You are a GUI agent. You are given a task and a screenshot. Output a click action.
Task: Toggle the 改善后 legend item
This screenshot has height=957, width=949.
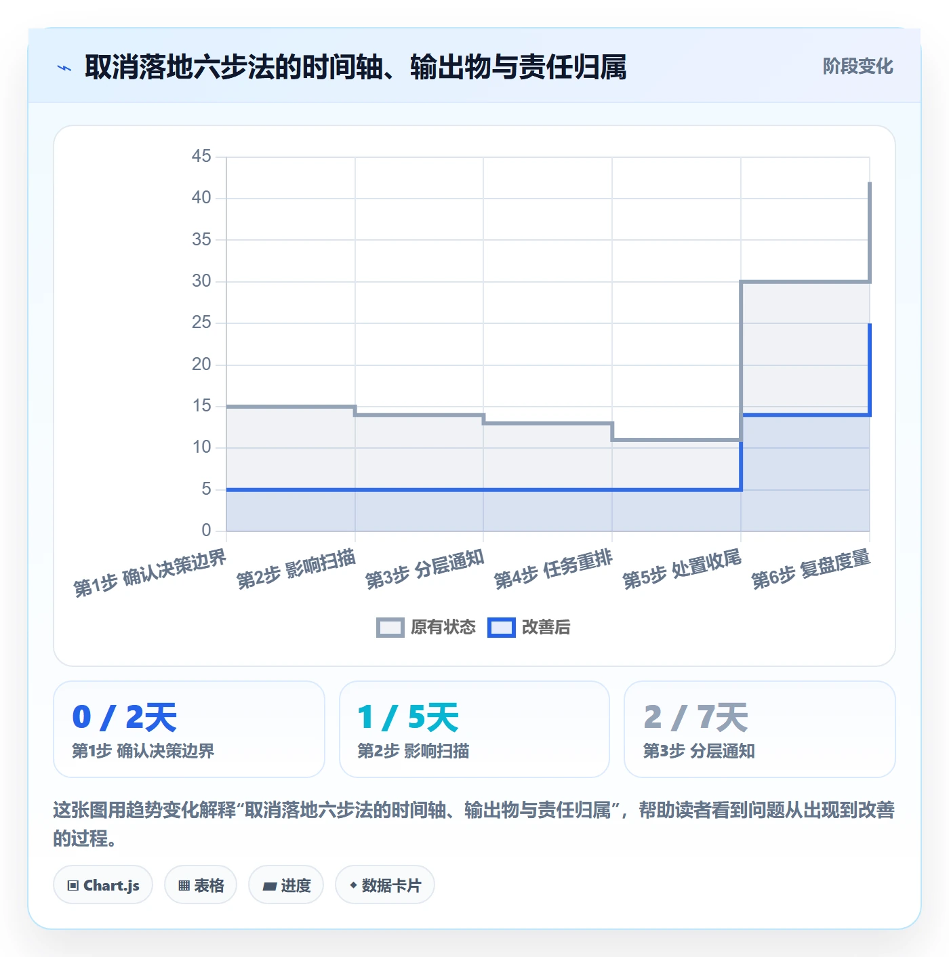pyautogui.click(x=529, y=628)
